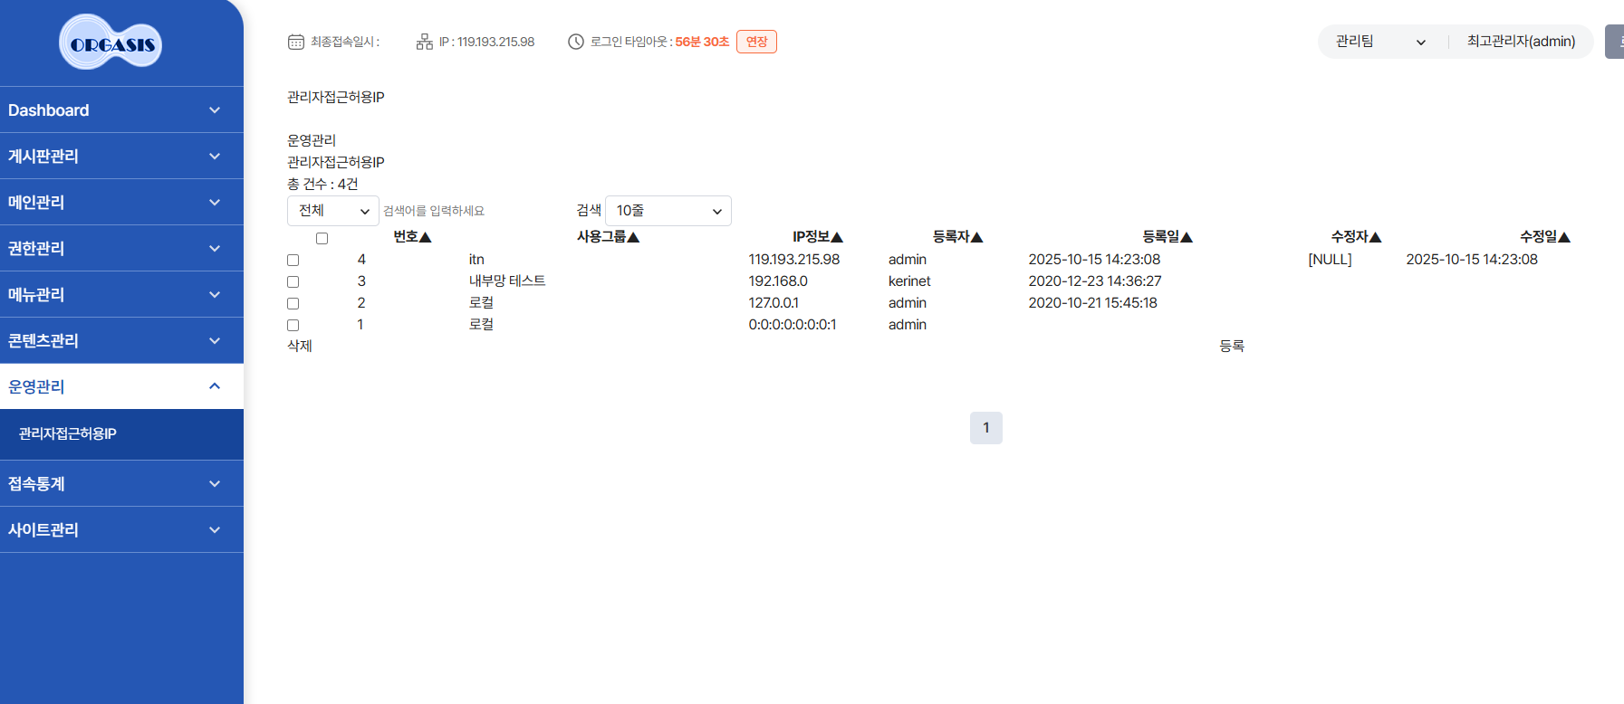Viewport: 1624px width, 704px height.
Task: Click the ORGASIS logo
Action: pos(111,43)
